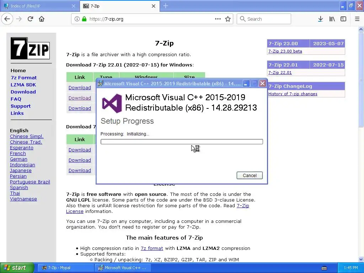Switch language to German
364x273 pixels.
[x=18, y=159]
